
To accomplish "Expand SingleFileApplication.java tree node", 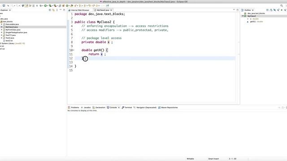I will pyautogui.click(x=2, y=32).
